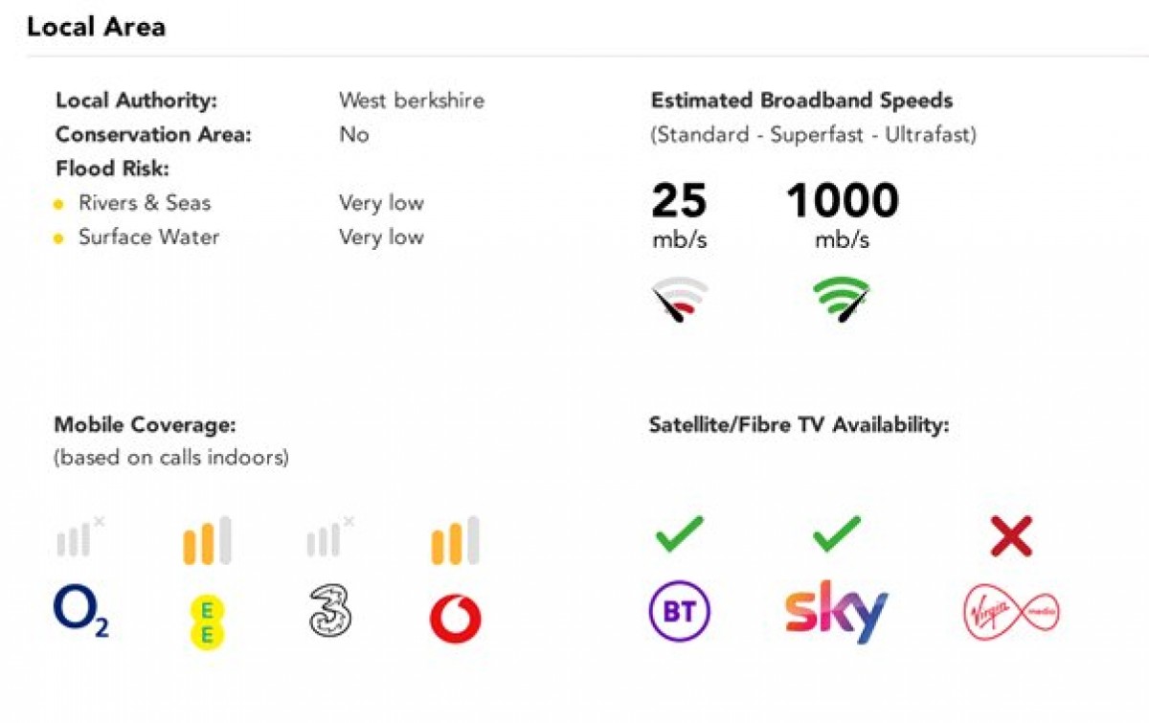Click the yellow dot beside Rivers & Seas
The image size is (1149, 723).
[x=58, y=204]
